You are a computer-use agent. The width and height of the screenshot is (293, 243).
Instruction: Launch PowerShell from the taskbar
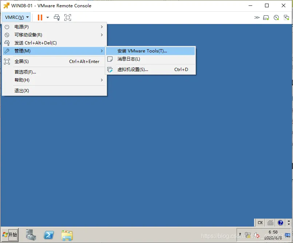point(49,235)
